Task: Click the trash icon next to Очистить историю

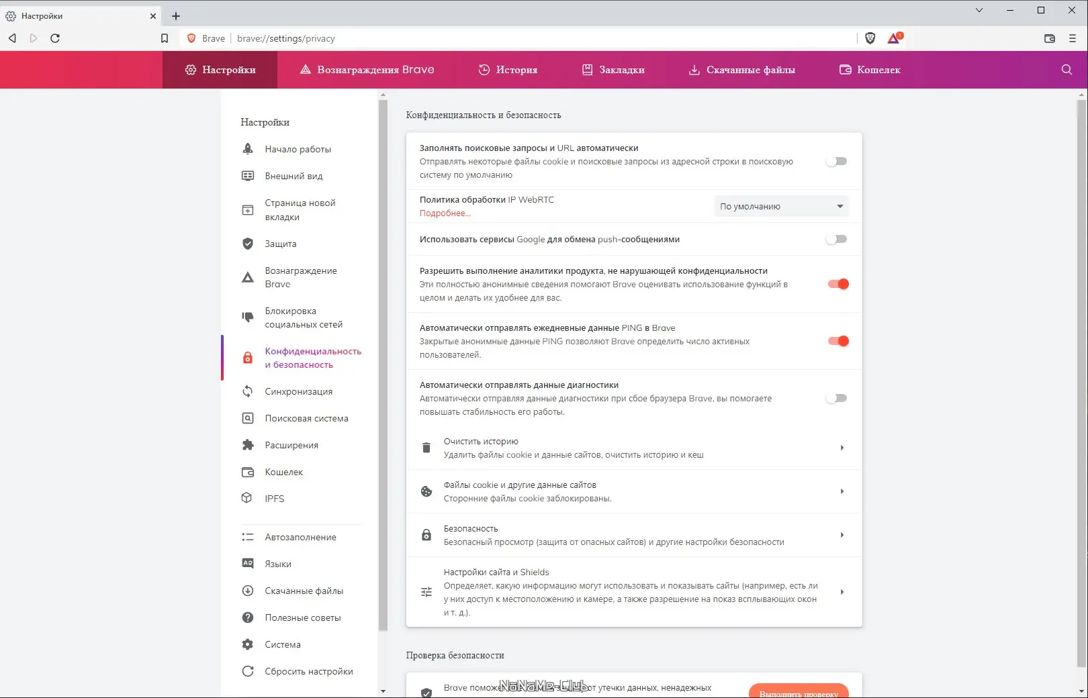Action: pos(426,447)
